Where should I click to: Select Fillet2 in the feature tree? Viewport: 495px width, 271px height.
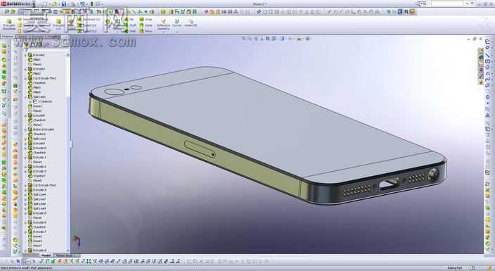tap(34, 73)
